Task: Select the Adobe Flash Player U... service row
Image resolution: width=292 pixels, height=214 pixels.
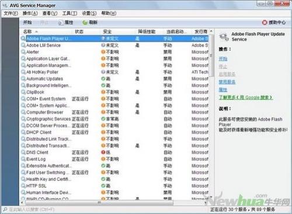Action: 114,39
